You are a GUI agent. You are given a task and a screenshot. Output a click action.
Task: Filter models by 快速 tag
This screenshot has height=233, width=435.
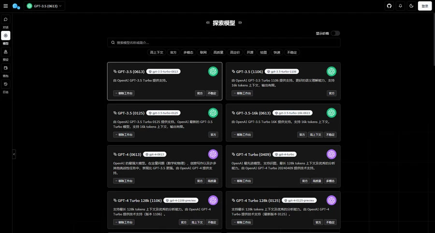pyautogui.click(x=277, y=52)
